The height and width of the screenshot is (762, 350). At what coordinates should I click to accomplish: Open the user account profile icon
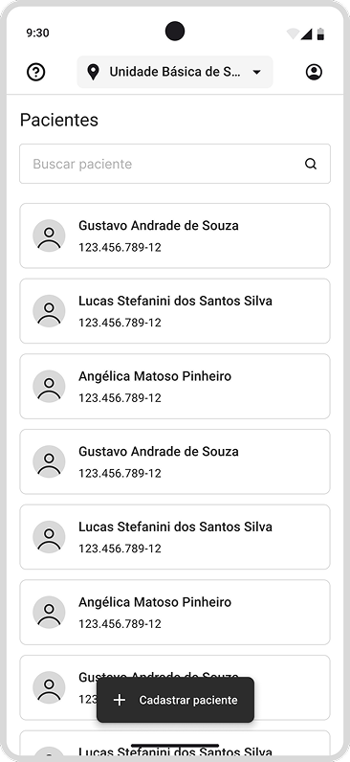point(314,73)
